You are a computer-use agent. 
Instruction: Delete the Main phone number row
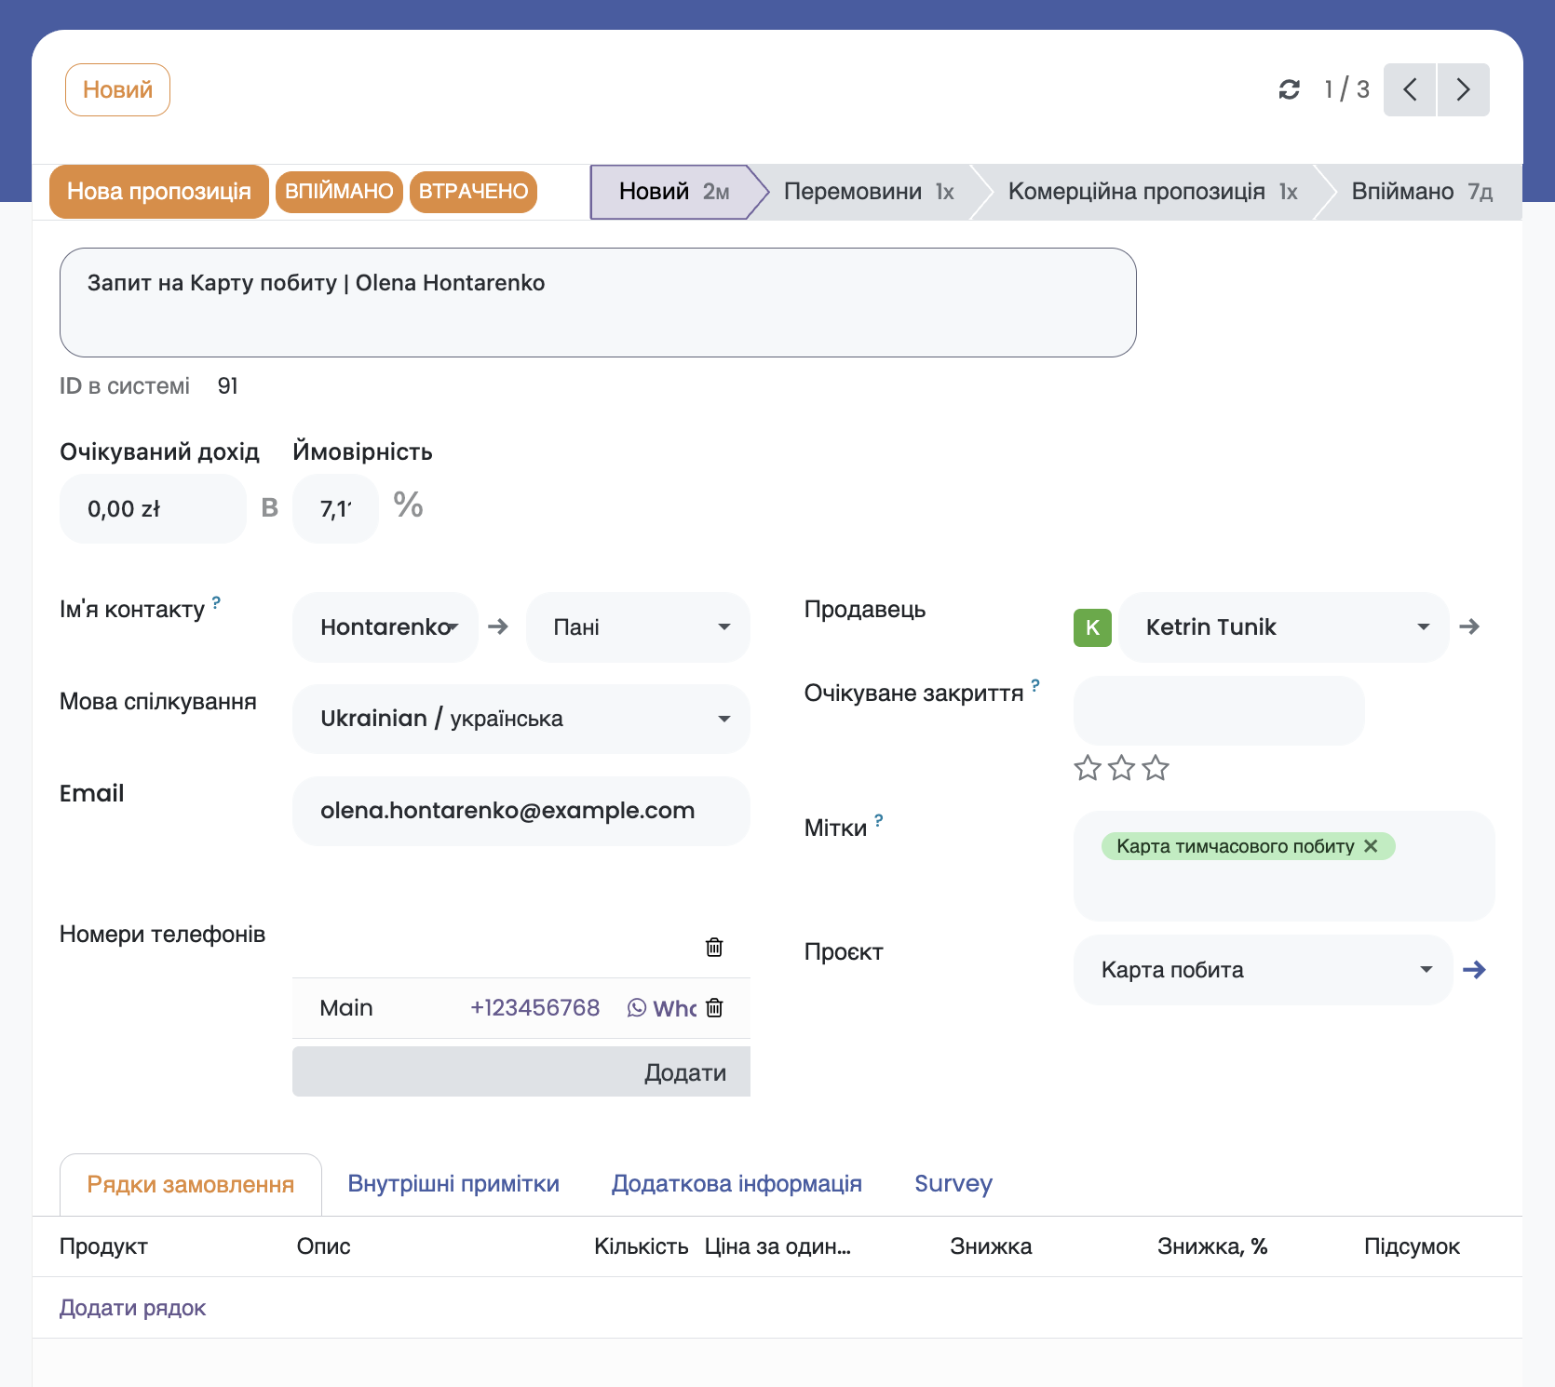714,1008
